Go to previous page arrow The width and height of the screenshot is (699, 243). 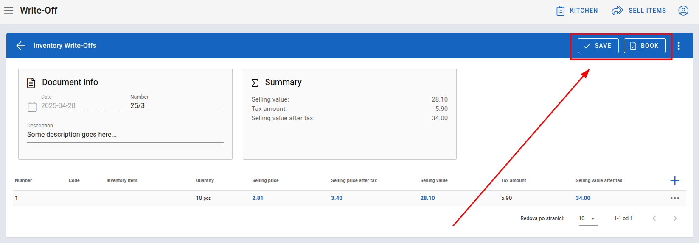click(x=654, y=218)
